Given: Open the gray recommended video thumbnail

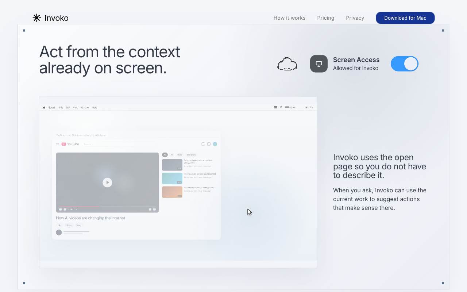Looking at the screenshot, I should (x=172, y=165).
